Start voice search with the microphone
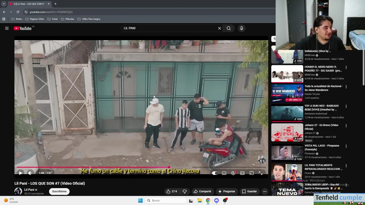Viewport: 365px width, 205px height. 242,28
